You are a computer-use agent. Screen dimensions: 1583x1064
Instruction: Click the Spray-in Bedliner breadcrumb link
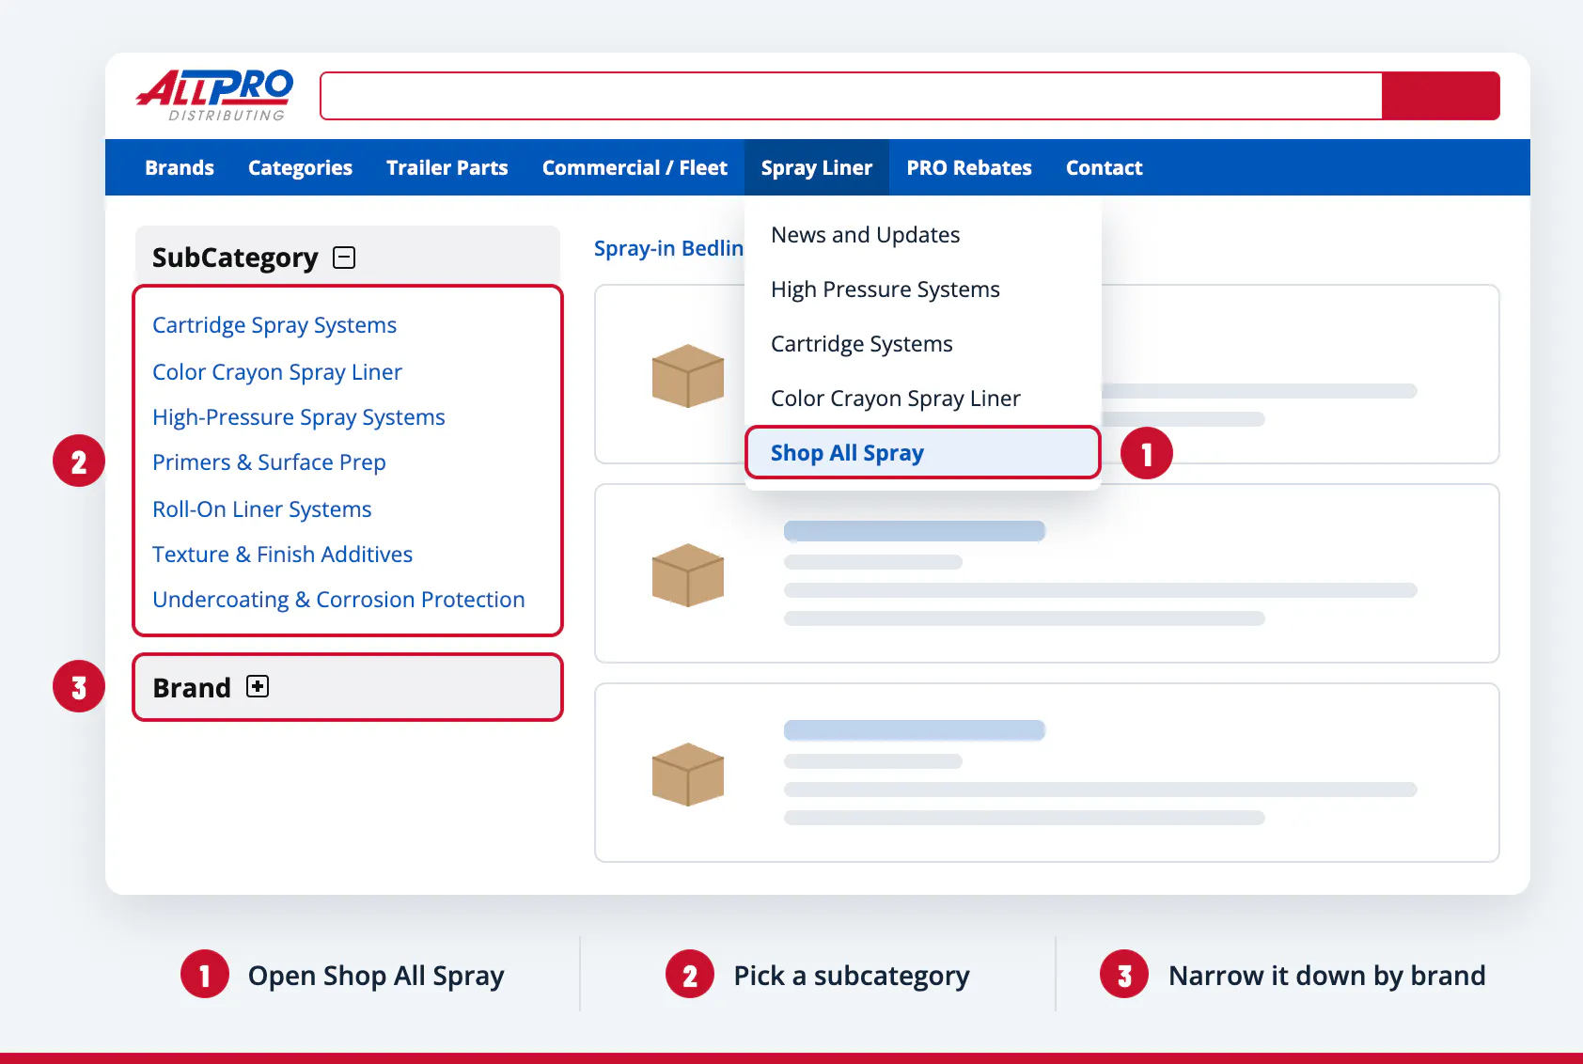coord(668,248)
